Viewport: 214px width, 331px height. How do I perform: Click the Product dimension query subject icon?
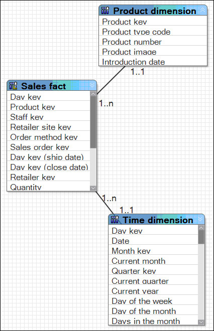pos(105,11)
